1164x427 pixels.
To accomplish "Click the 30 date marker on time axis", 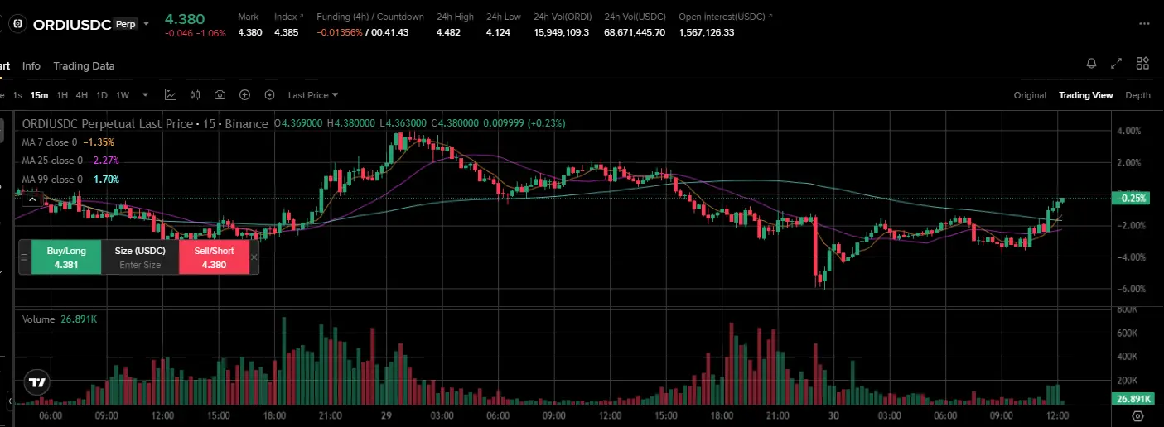I will [x=833, y=415].
